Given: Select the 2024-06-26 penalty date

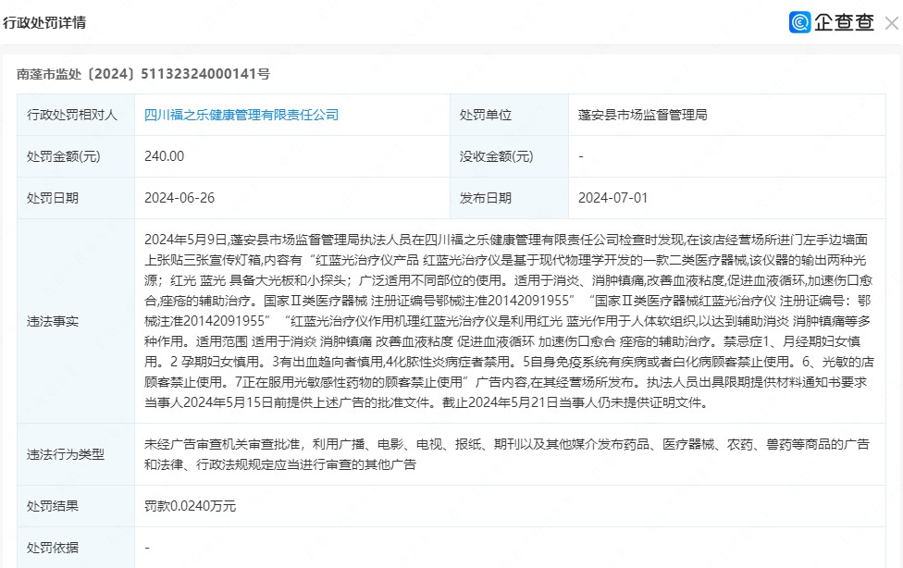Looking at the screenshot, I should [179, 198].
